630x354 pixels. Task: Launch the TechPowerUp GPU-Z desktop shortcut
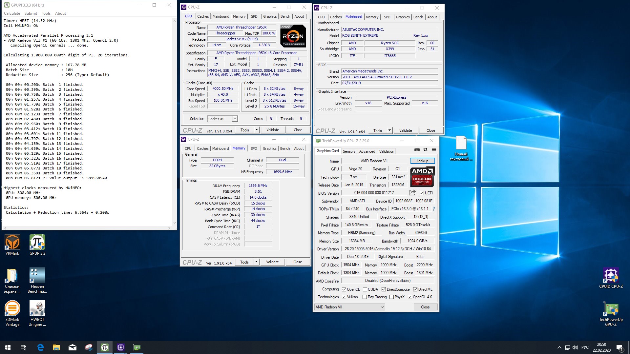pyautogui.click(x=611, y=314)
